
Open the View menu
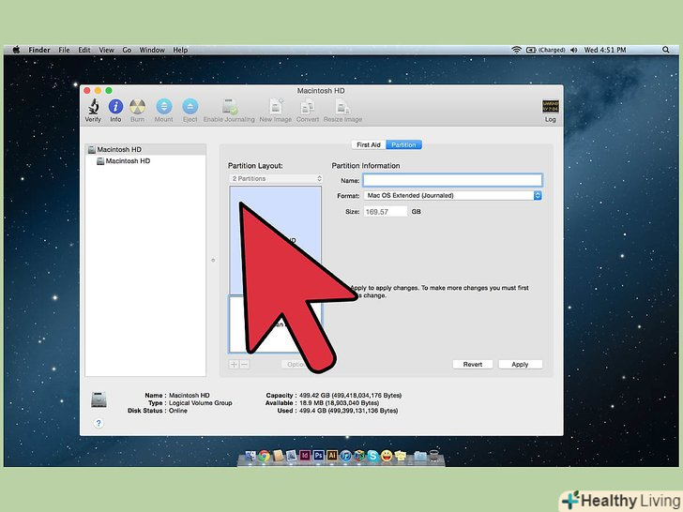click(106, 50)
